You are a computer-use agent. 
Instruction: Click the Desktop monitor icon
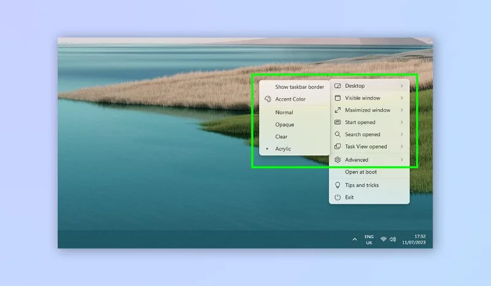click(x=338, y=86)
